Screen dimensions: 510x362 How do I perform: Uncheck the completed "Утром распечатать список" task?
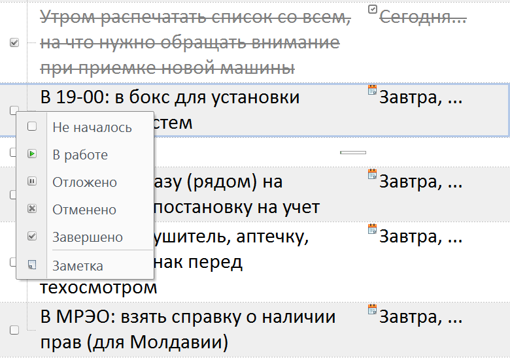(x=14, y=42)
